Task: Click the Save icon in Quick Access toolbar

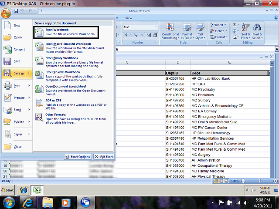Action: click(x=16, y=11)
